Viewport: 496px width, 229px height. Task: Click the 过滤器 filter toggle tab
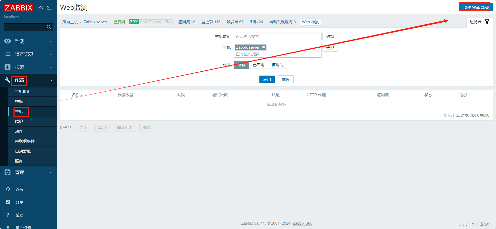(479, 22)
